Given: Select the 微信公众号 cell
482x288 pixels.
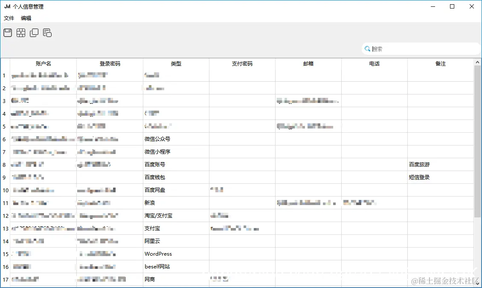Looking at the screenshot, I should 176,139.
